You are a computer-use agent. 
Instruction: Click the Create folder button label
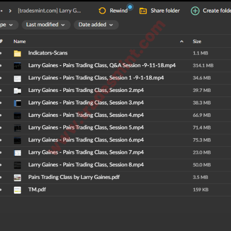click(217, 11)
